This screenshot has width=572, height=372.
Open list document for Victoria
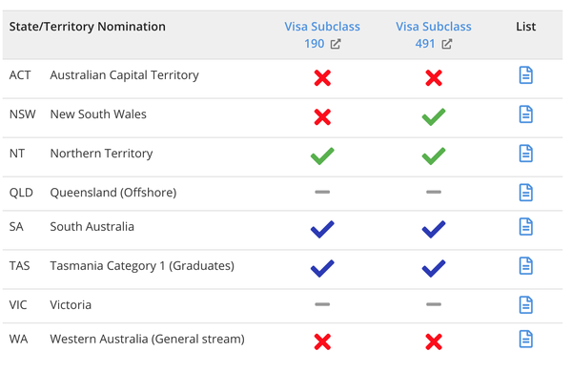[525, 305]
